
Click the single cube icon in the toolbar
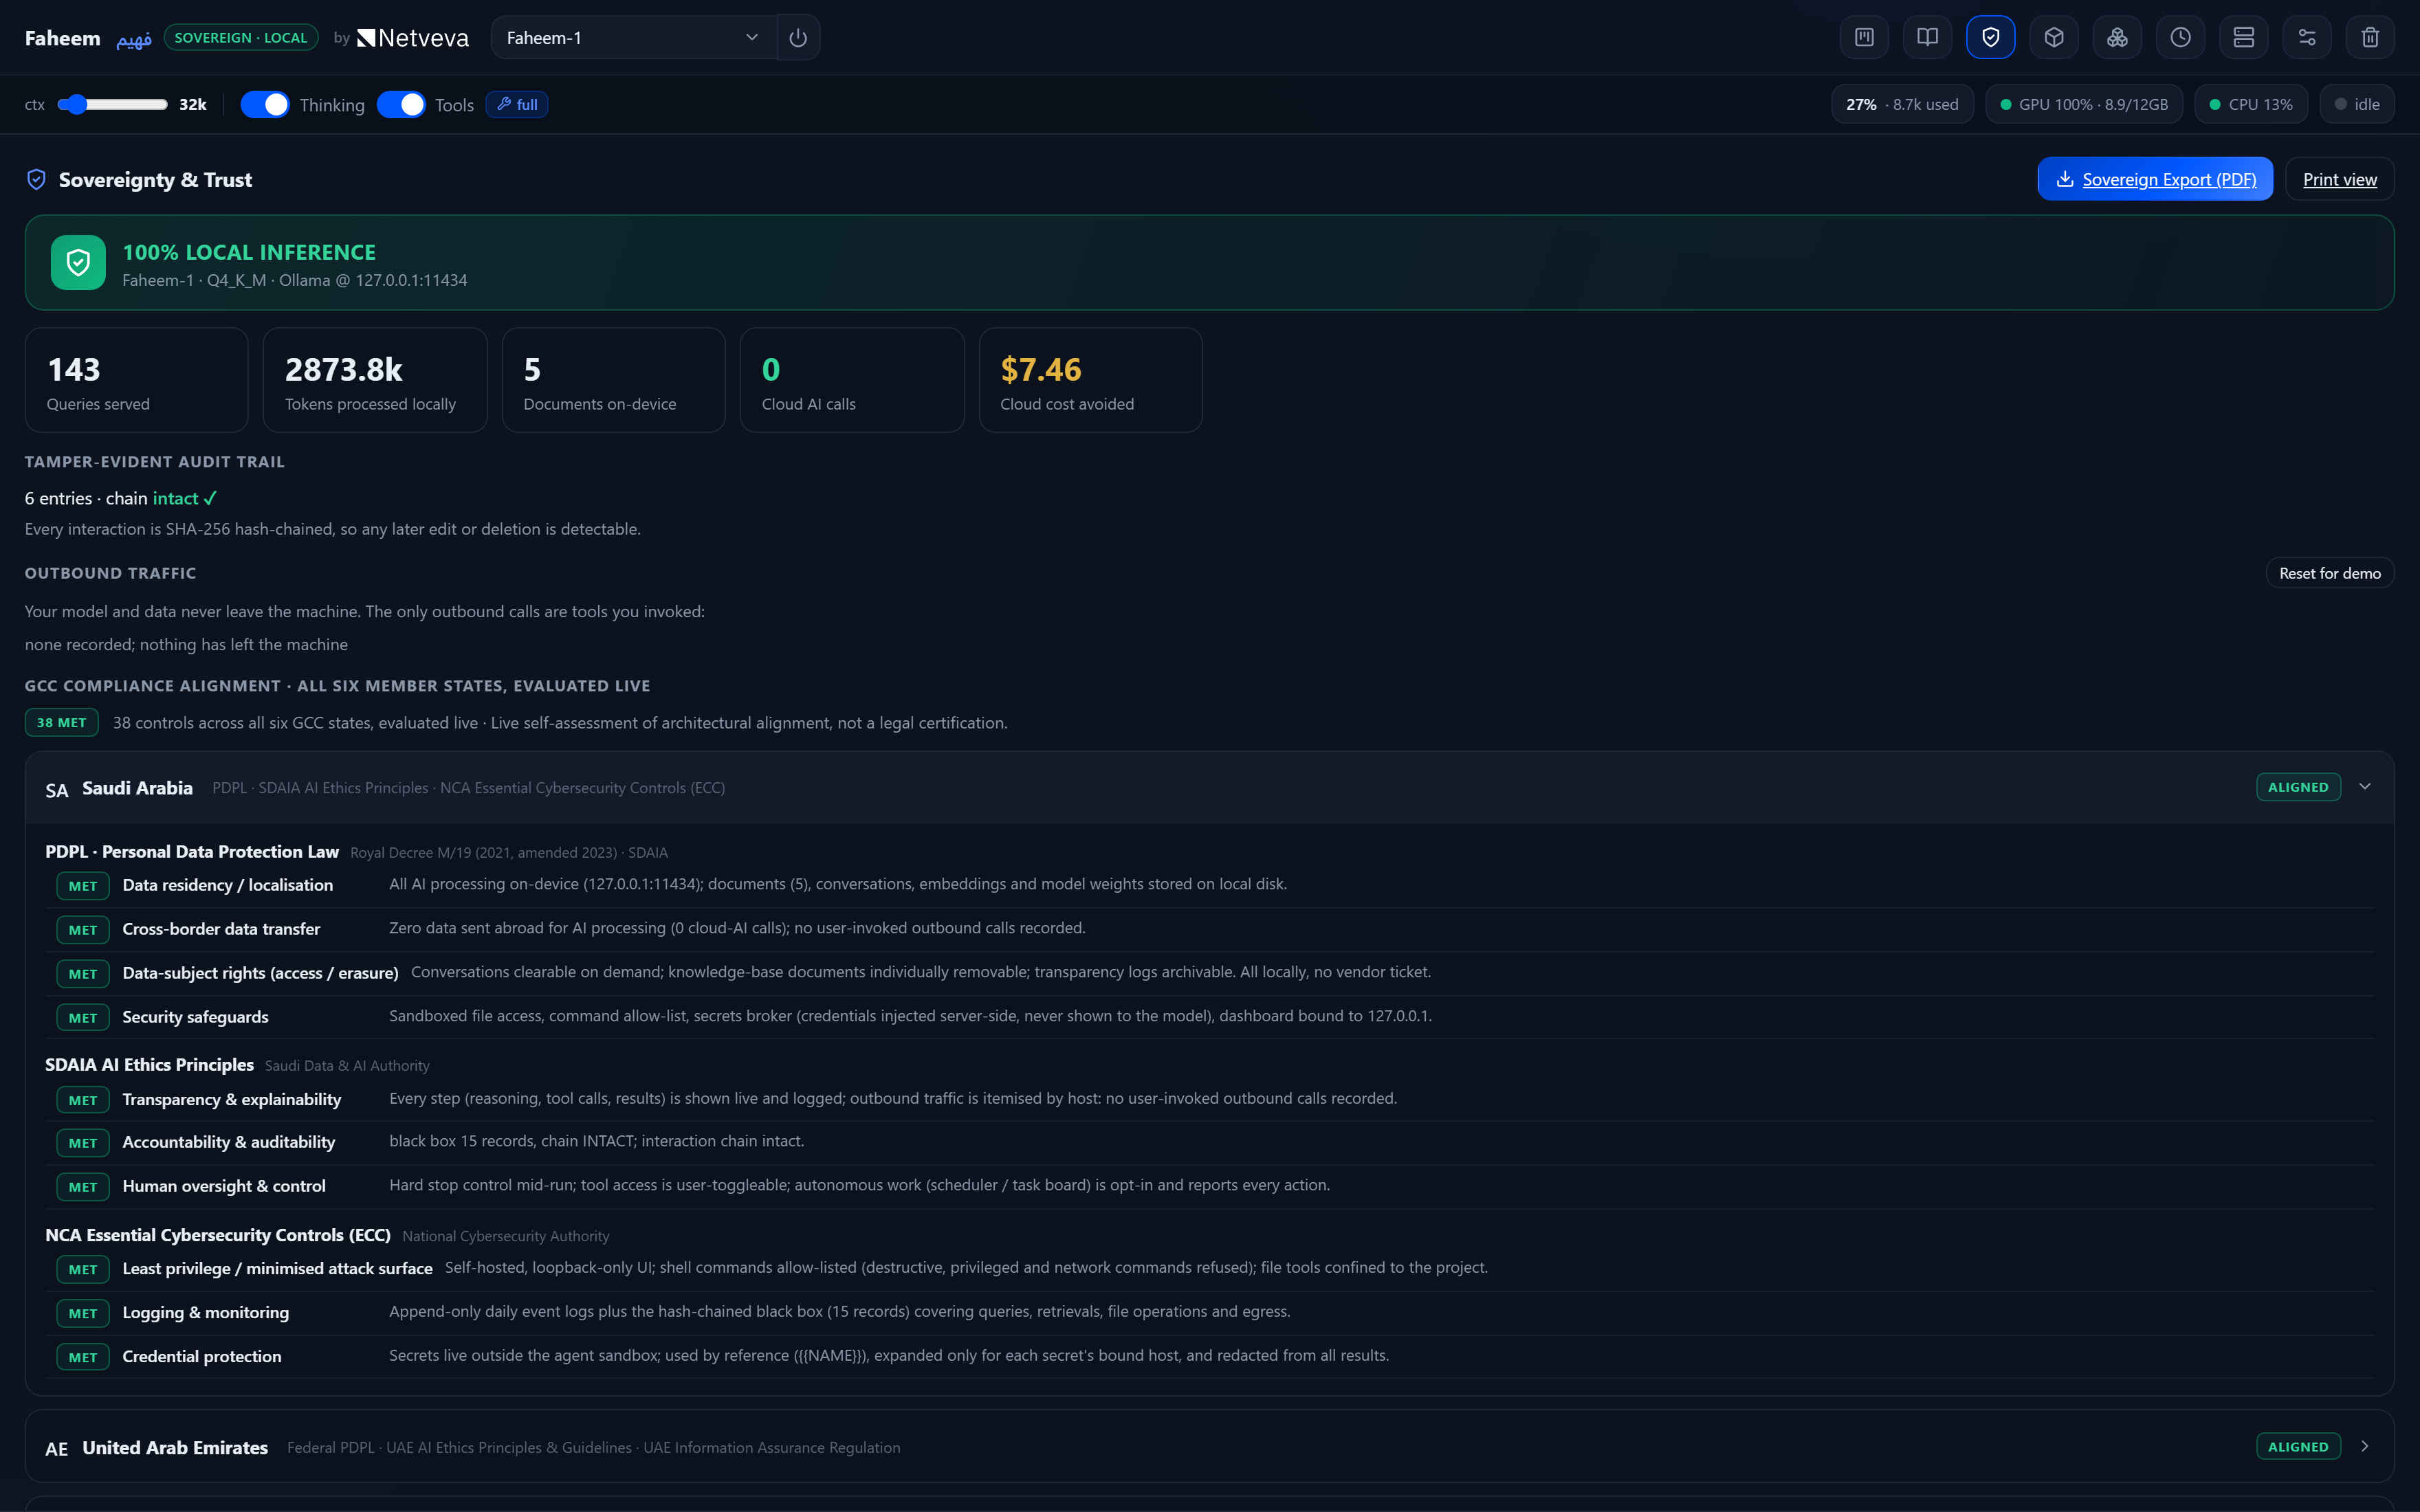2054,37
